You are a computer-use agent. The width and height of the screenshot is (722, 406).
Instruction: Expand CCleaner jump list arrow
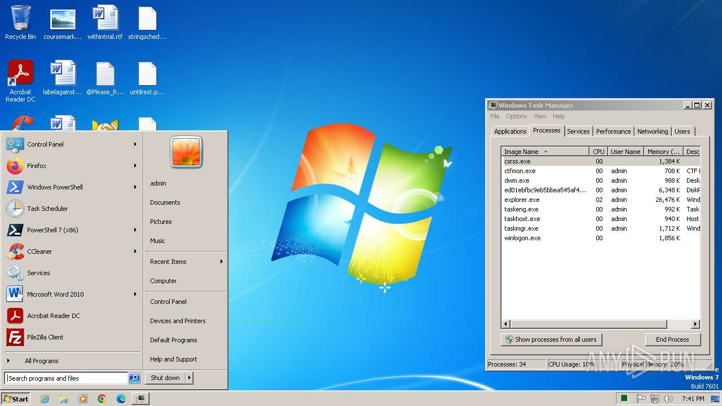click(135, 251)
